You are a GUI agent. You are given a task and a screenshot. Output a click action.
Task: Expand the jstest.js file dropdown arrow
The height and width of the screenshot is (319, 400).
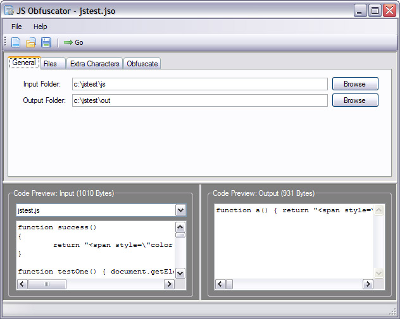180,210
